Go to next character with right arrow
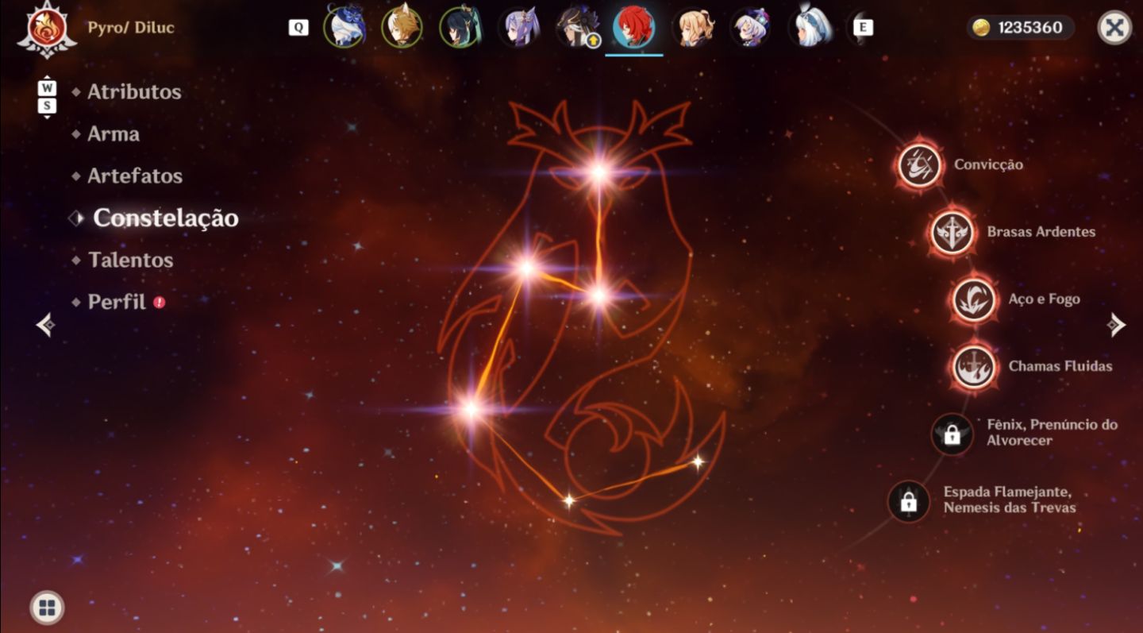 point(1117,324)
